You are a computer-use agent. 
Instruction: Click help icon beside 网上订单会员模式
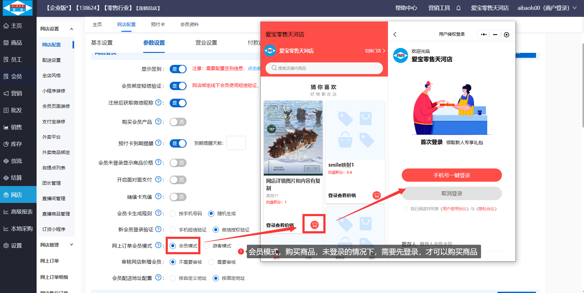(x=158, y=245)
